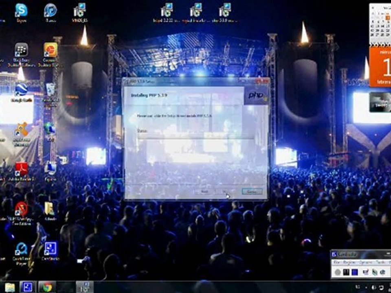
Task: Click the Back button in PHP Setup
Action: 204,191
